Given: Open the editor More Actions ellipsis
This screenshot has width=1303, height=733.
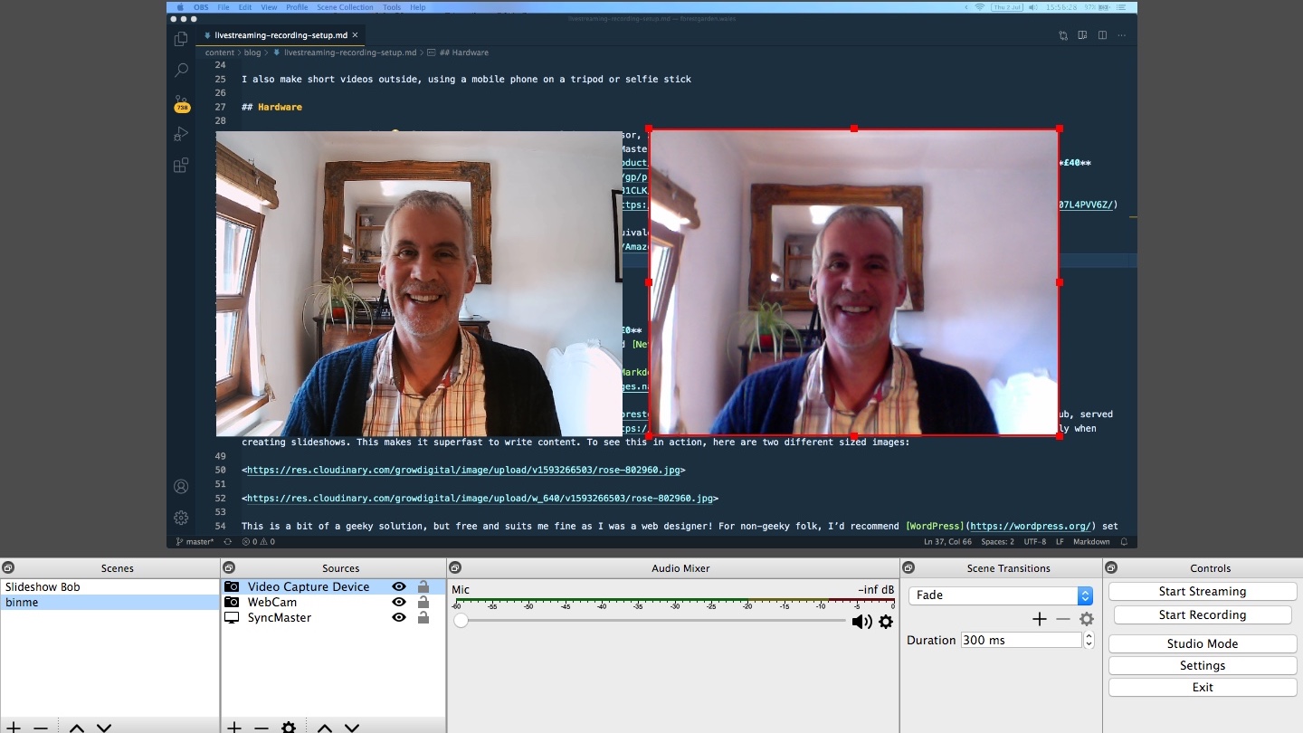Looking at the screenshot, I should 1122,35.
